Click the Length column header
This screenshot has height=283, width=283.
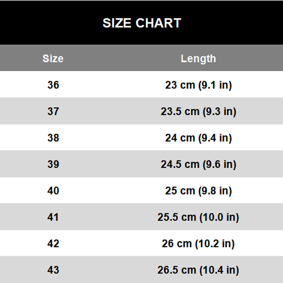tap(198, 58)
